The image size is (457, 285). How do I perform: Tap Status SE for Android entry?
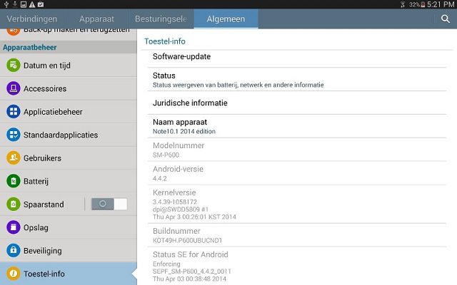[297, 266]
